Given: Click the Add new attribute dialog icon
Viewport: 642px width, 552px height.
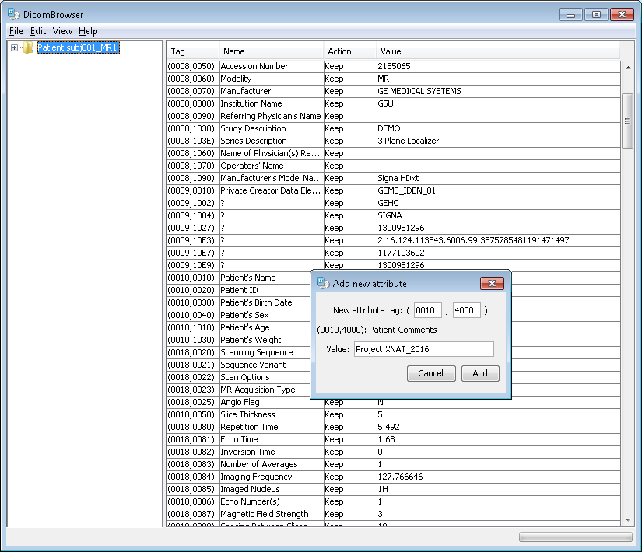Looking at the screenshot, I should pyautogui.click(x=323, y=284).
